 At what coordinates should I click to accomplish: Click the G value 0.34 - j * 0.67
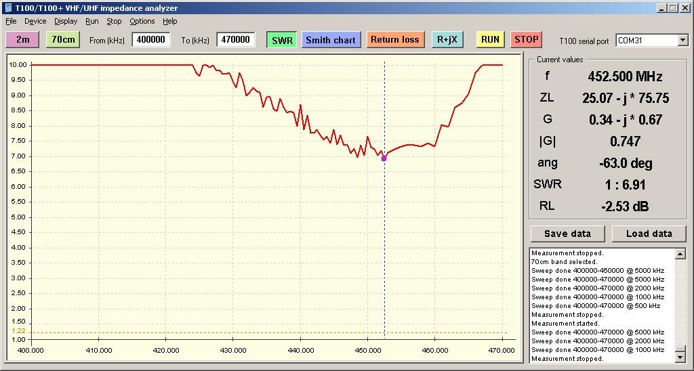626,119
